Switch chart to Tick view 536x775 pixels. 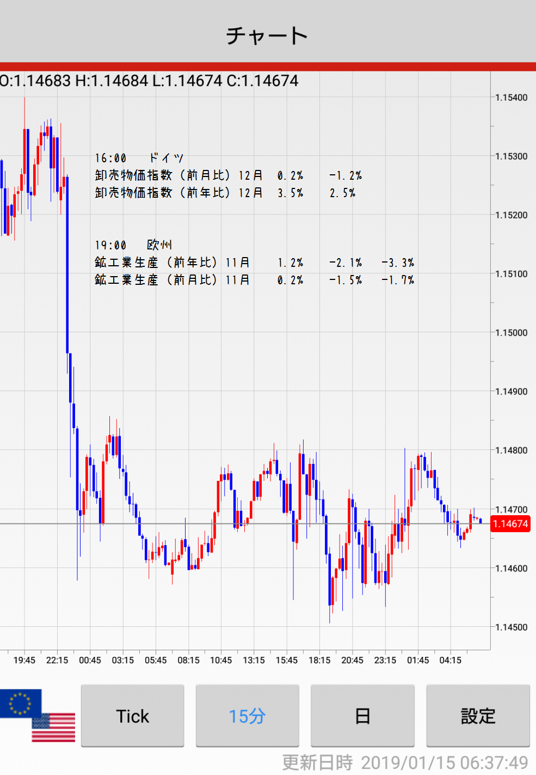(x=132, y=716)
